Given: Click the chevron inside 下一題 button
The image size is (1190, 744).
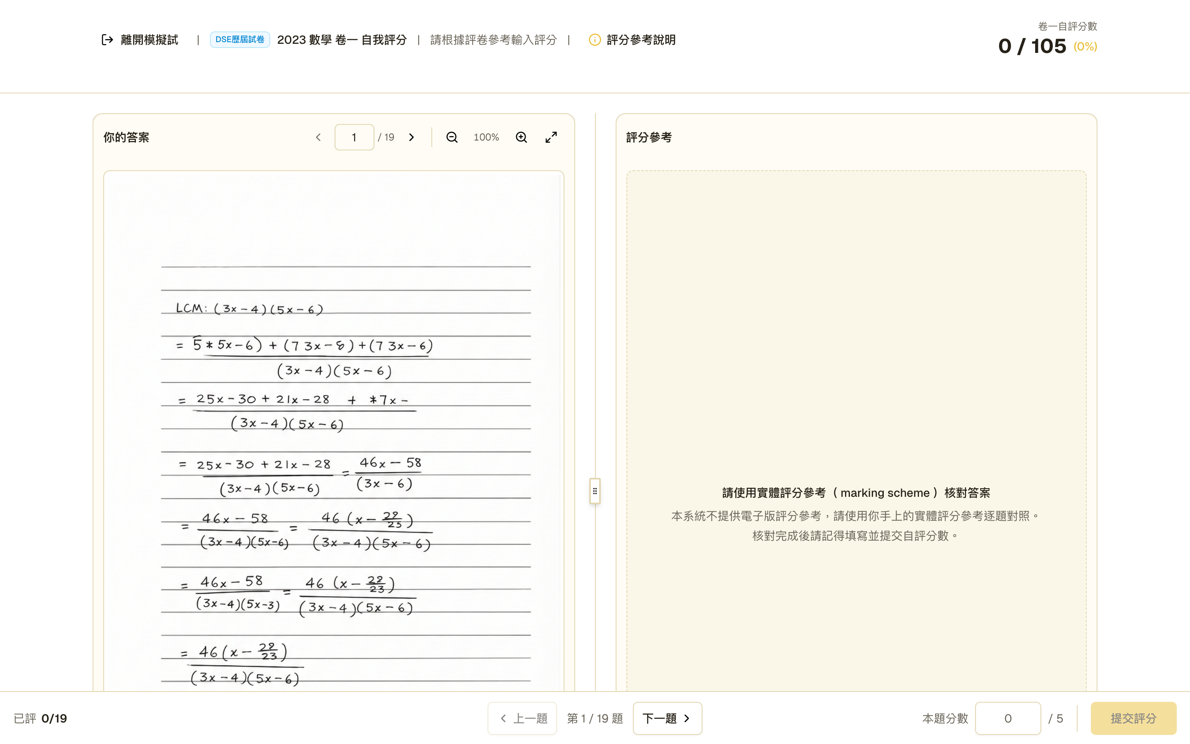Looking at the screenshot, I should (x=687, y=718).
